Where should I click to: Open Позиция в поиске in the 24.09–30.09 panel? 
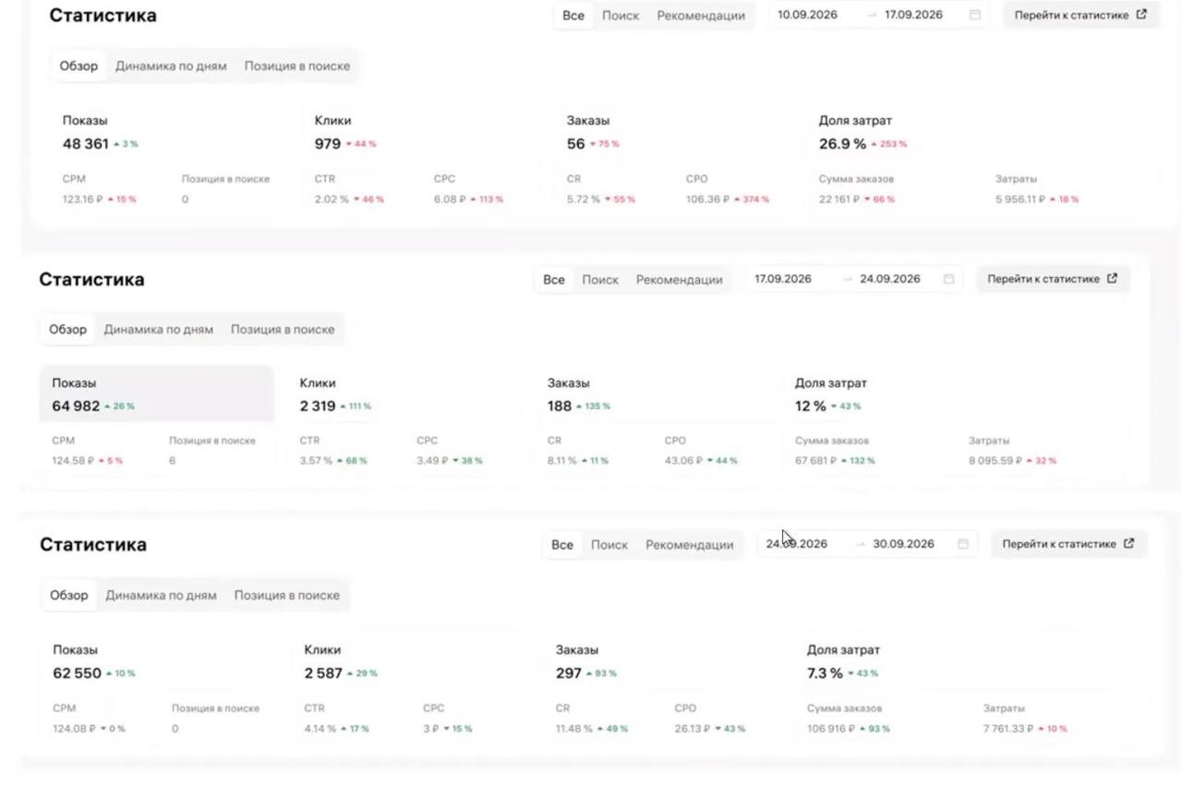pyautogui.click(x=286, y=596)
